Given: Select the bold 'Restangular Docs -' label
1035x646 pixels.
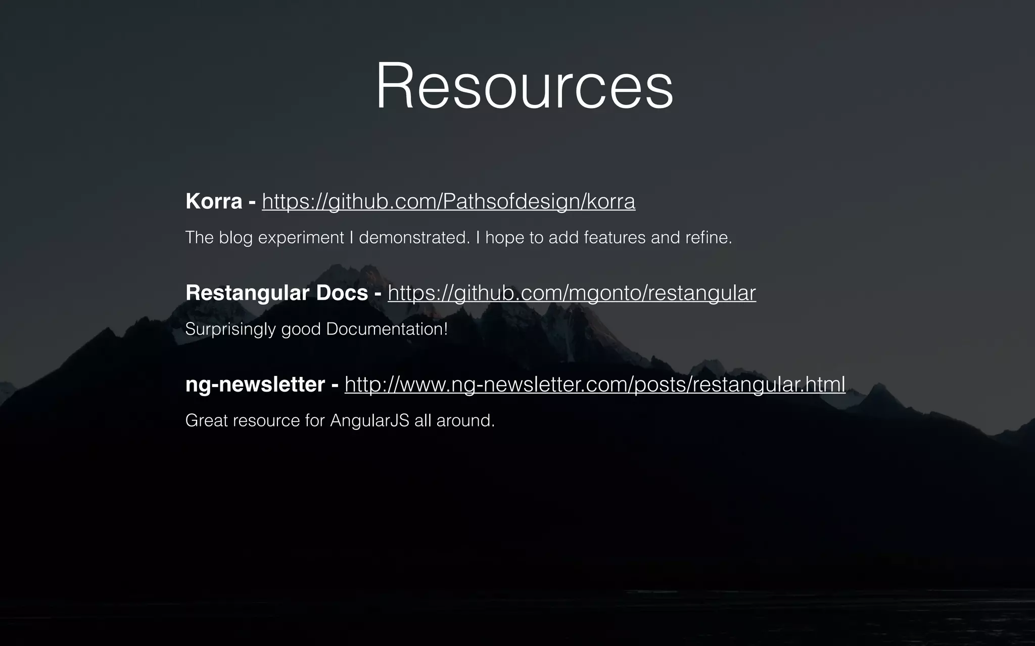Looking at the screenshot, I should [x=284, y=293].
